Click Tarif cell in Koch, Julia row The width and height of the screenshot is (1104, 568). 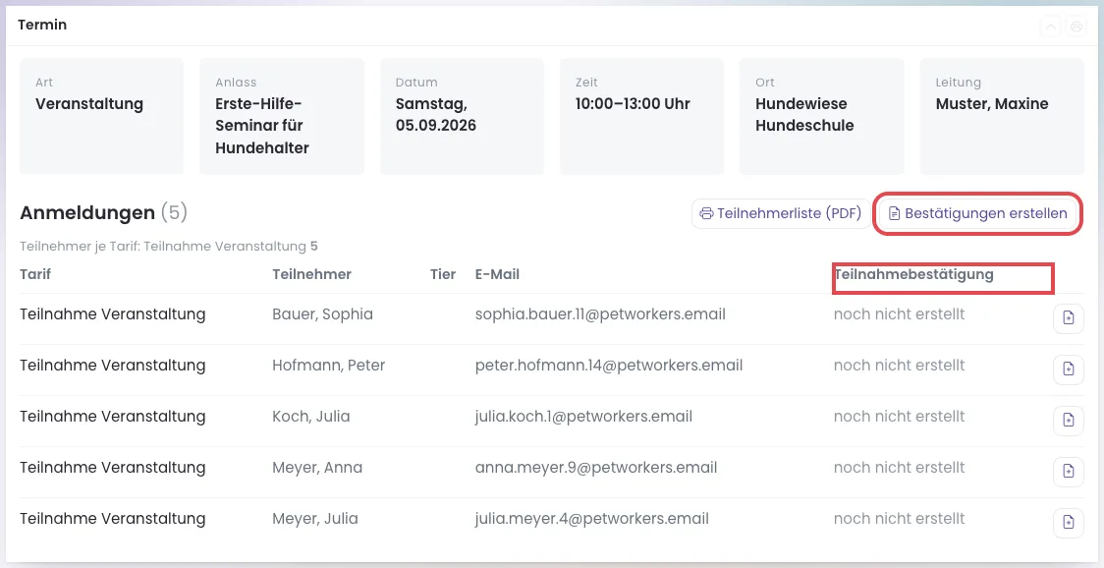[113, 417]
